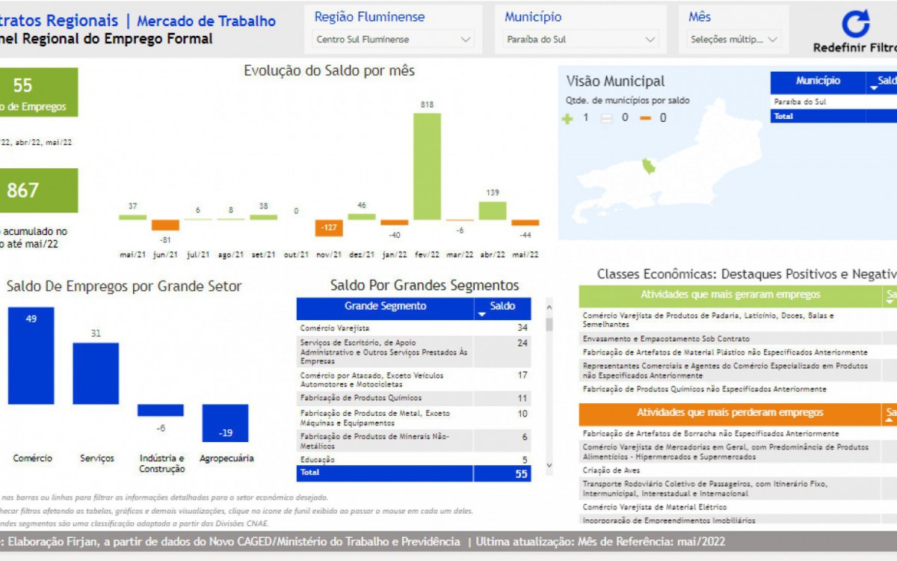Expand the Mês multiple selections dropdown
The width and height of the screenshot is (897, 561).
[735, 40]
